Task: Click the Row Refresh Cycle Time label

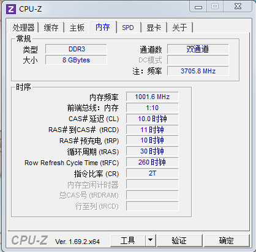Action: pos(72,163)
